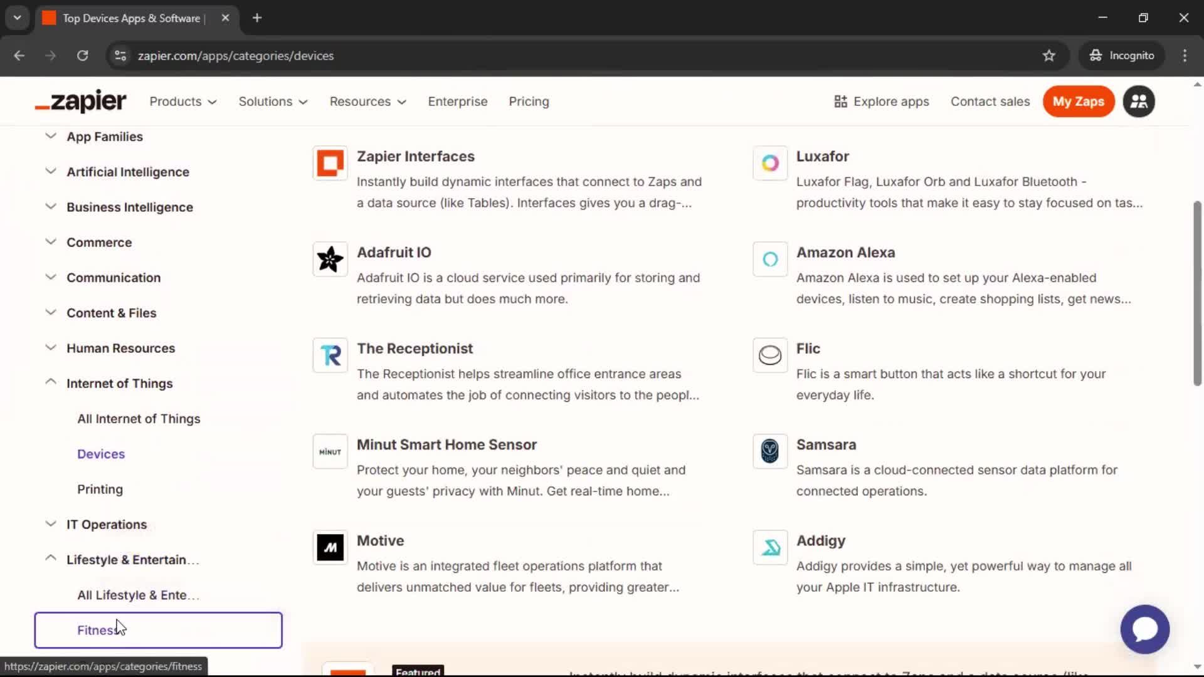1204x677 pixels.
Task: Select the Printing subcategory
Action: [100, 490]
